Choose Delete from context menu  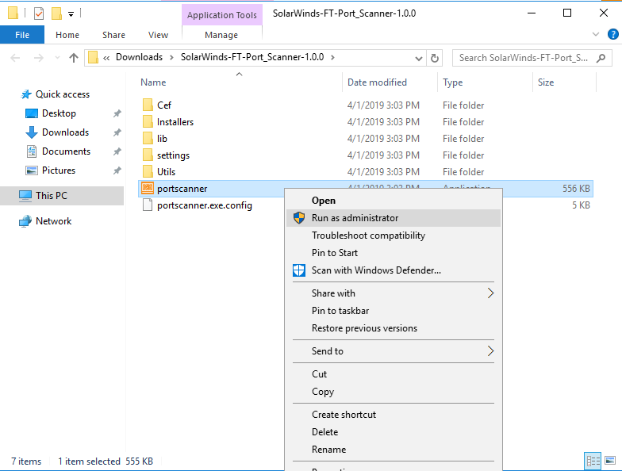click(394, 431)
